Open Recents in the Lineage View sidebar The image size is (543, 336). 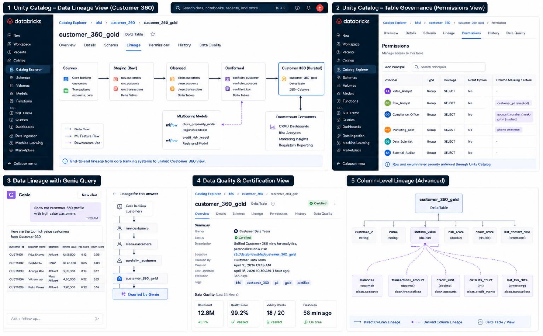coord(20,52)
